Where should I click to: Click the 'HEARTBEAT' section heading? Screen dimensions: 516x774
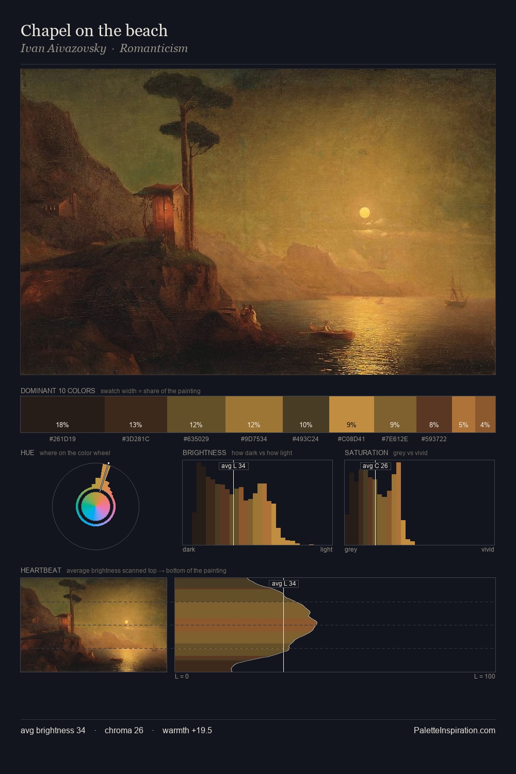click(x=41, y=570)
